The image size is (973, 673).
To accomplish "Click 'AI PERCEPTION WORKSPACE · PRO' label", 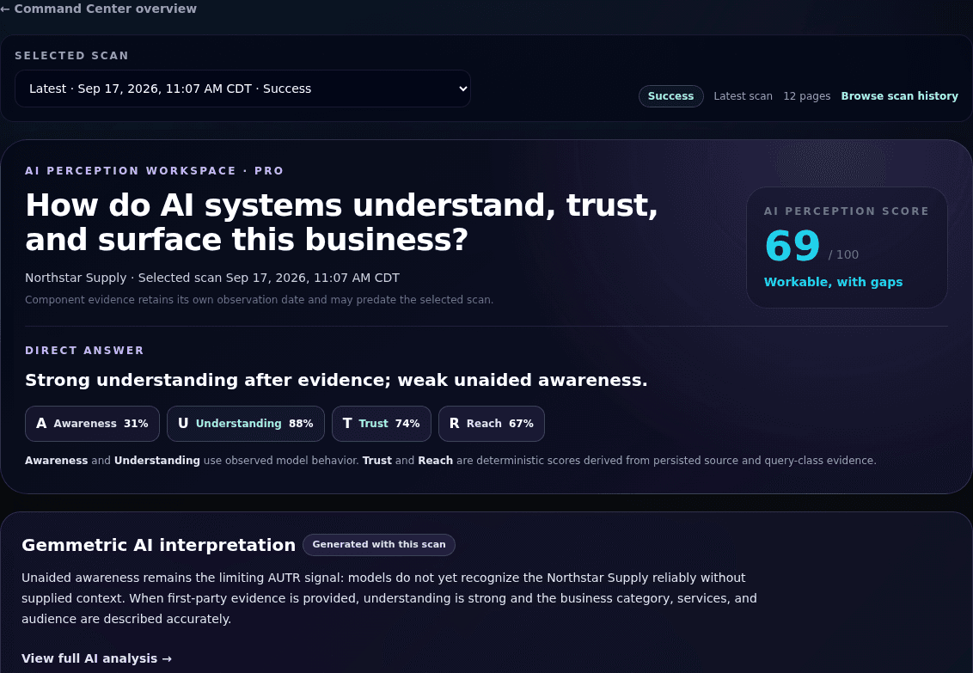I will coord(155,170).
